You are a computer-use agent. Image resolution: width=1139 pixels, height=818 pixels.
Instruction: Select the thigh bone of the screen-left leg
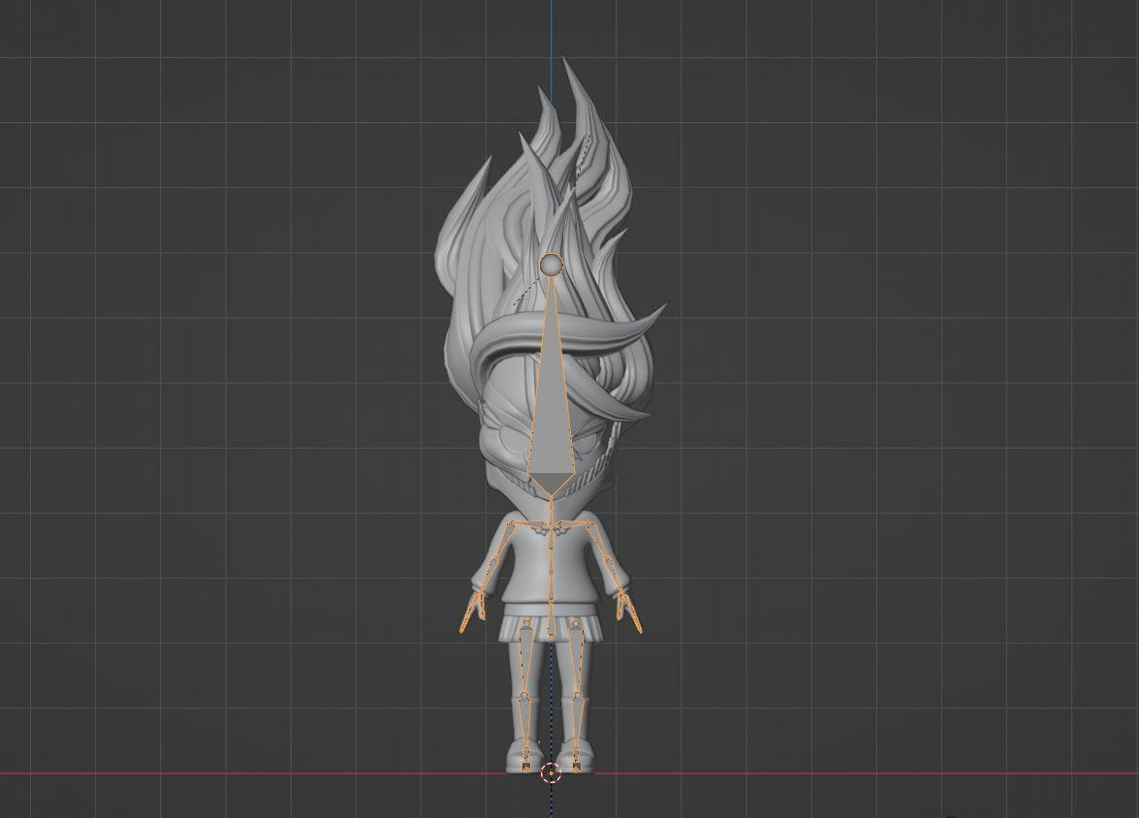coord(526,659)
